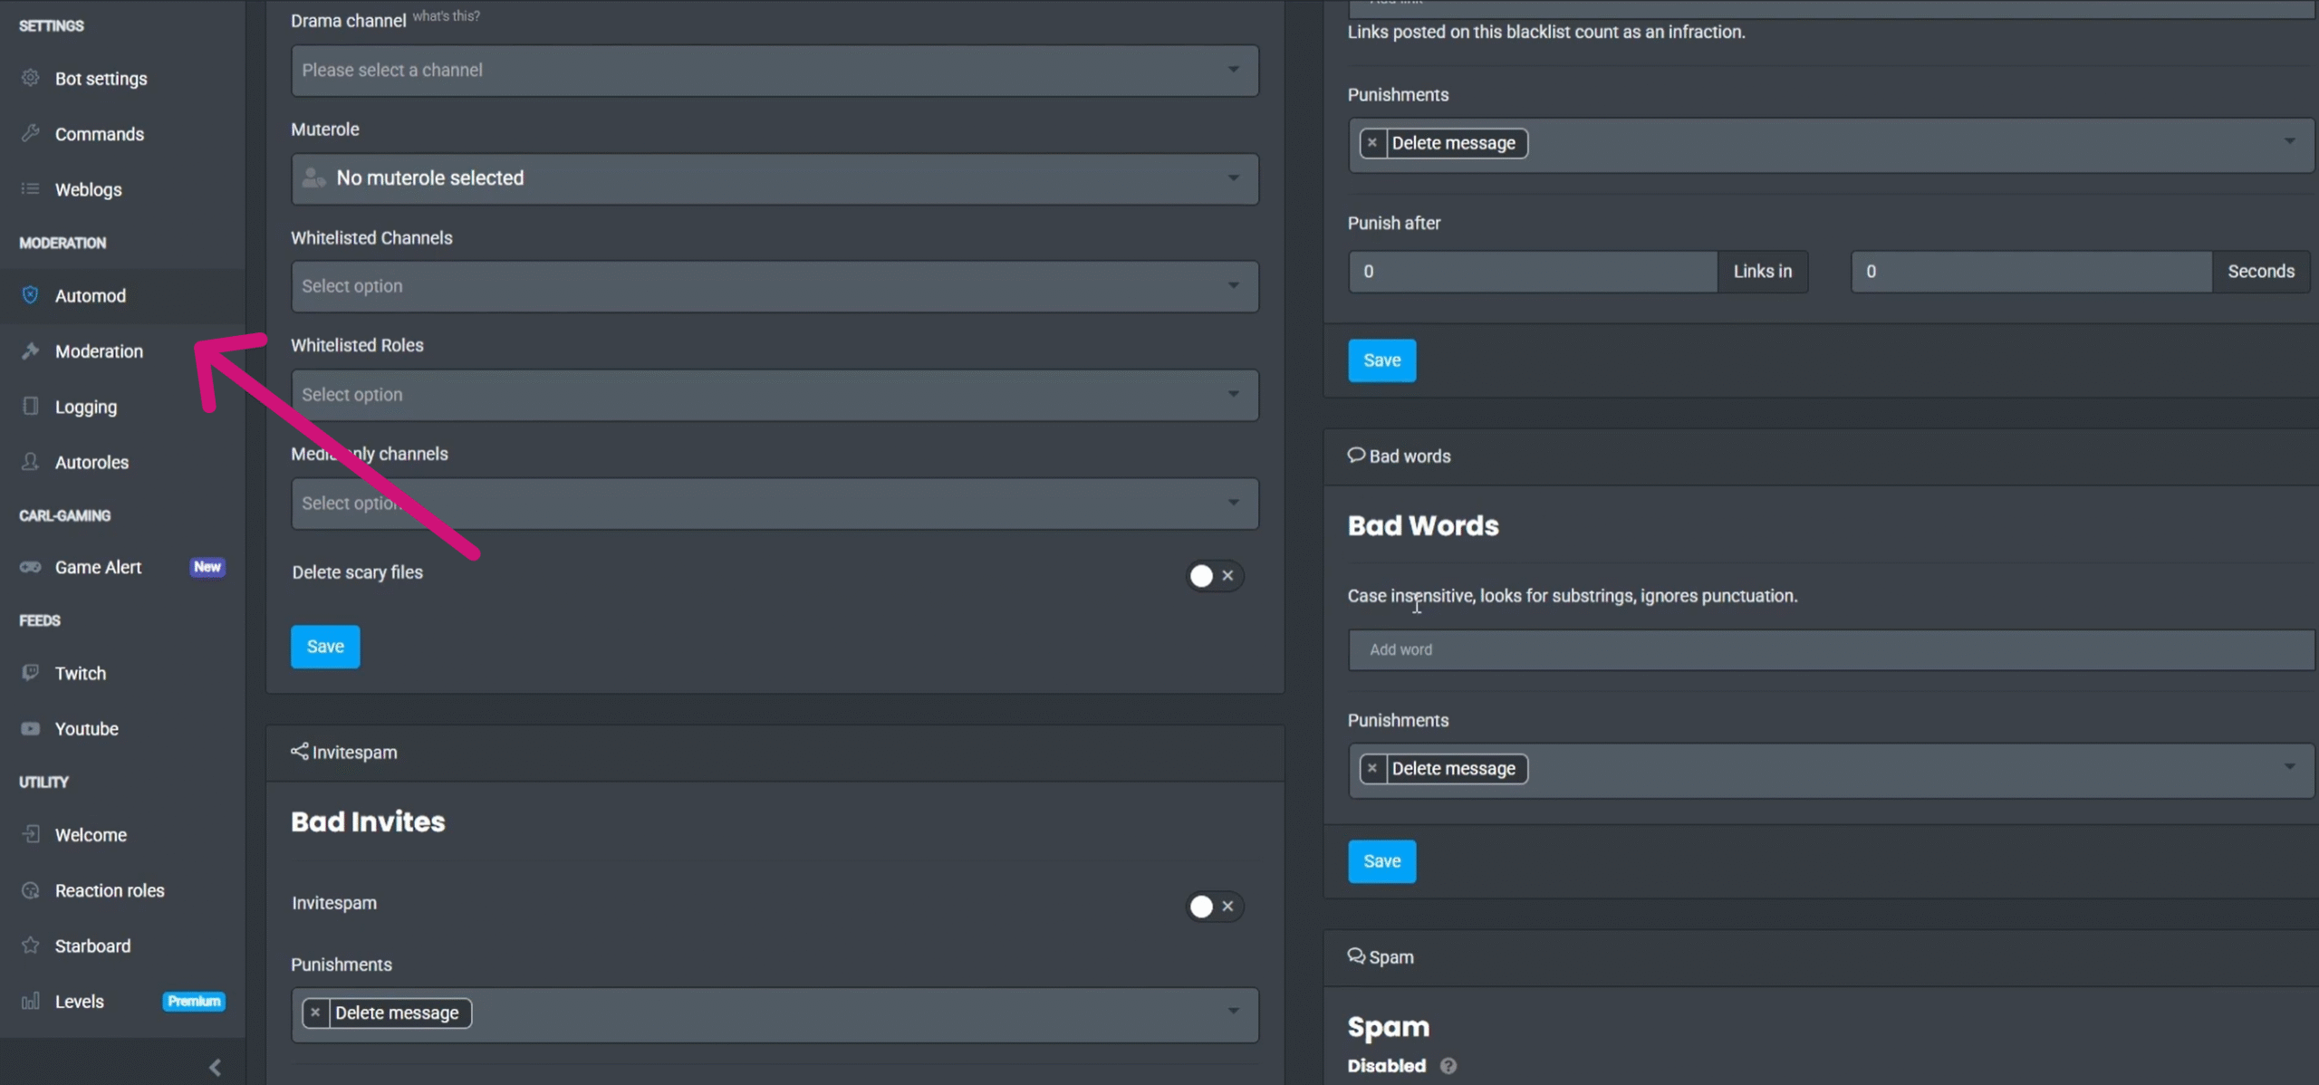2319x1085 pixels.
Task: Remove Delete message tag under Invitespam punishments
Action: click(x=315, y=1013)
